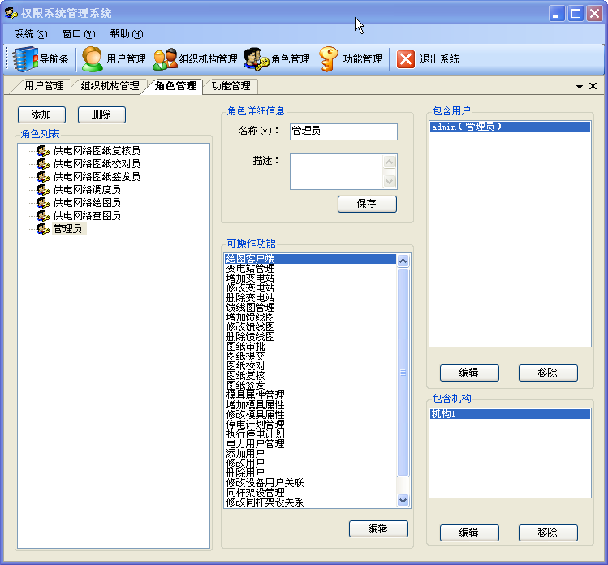The width and height of the screenshot is (608, 565).
Task: Select user admin(管理员) in 包含用户
Action: 510,127
